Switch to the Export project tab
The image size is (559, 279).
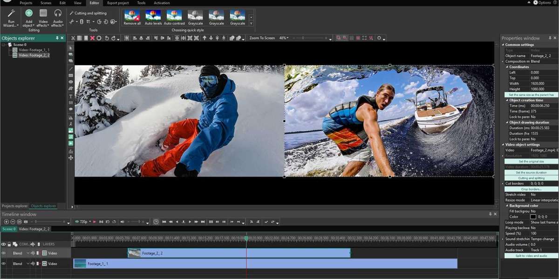117,3
